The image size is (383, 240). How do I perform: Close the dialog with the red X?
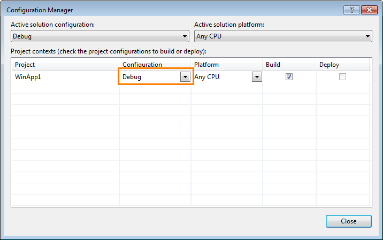(369, 10)
